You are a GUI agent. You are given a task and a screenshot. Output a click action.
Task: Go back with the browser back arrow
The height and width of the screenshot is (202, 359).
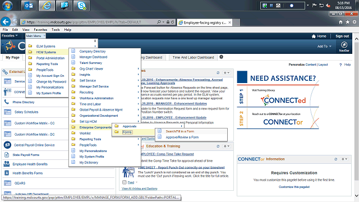coord(6,22)
